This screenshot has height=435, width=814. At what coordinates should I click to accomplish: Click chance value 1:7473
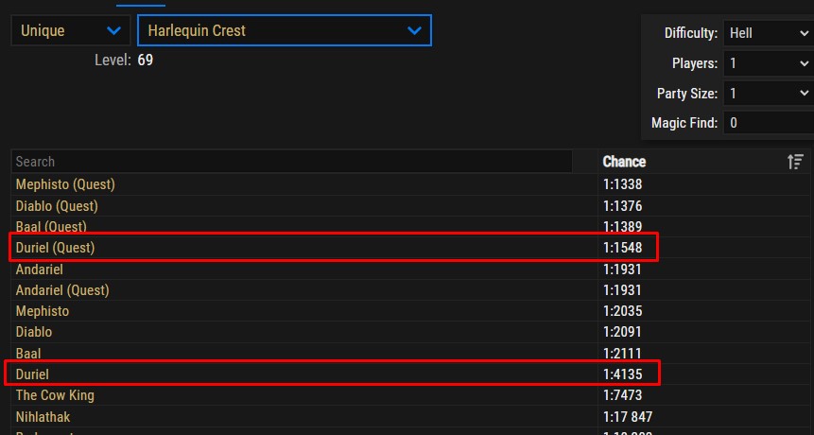(x=622, y=395)
